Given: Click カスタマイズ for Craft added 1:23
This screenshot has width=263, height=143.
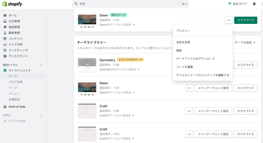Looking at the screenshot, I should pos(245,134).
